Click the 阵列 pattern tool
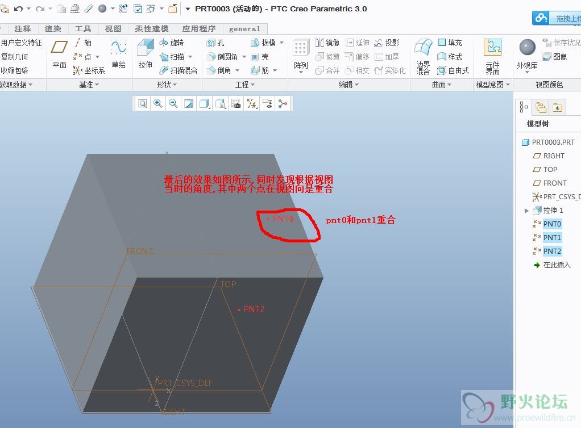The image size is (581, 428). coord(301,54)
